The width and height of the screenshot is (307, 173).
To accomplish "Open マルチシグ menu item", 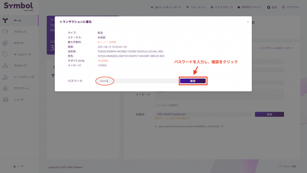I will pyautogui.click(x=20, y=66).
